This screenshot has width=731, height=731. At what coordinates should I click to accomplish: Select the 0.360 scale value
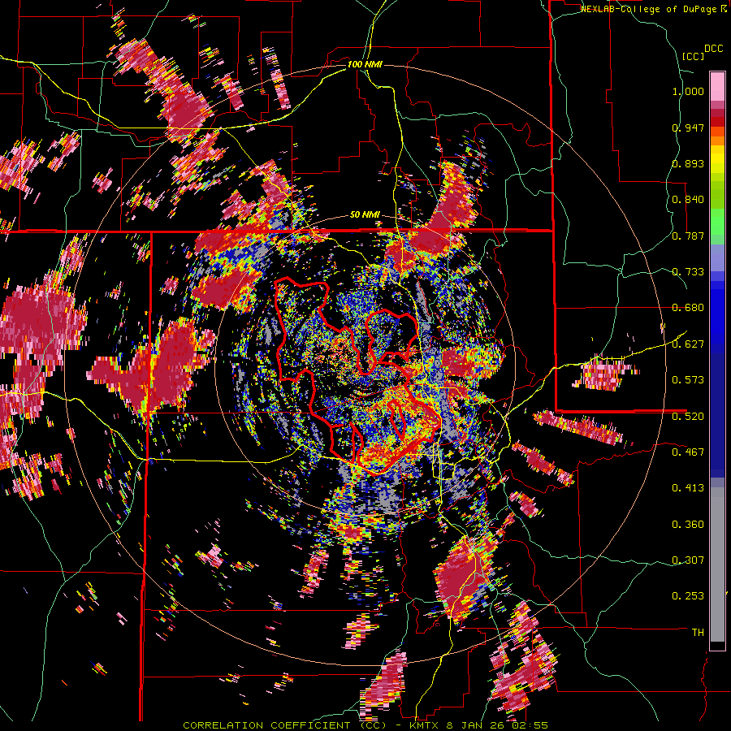(x=688, y=524)
